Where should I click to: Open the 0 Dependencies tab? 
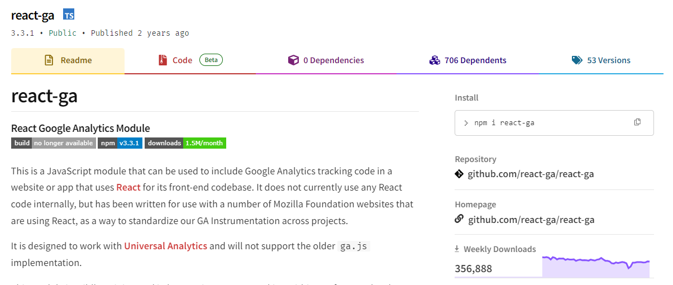[326, 60]
